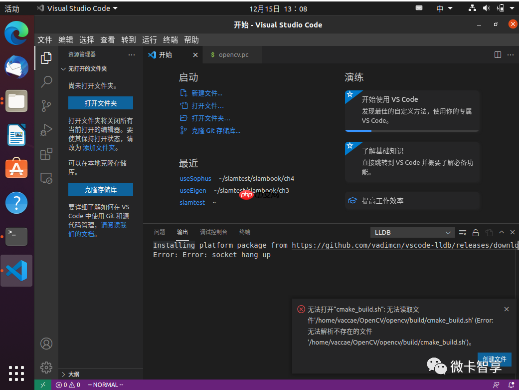
Task: Maximize the bottom panel
Action: [501, 232]
